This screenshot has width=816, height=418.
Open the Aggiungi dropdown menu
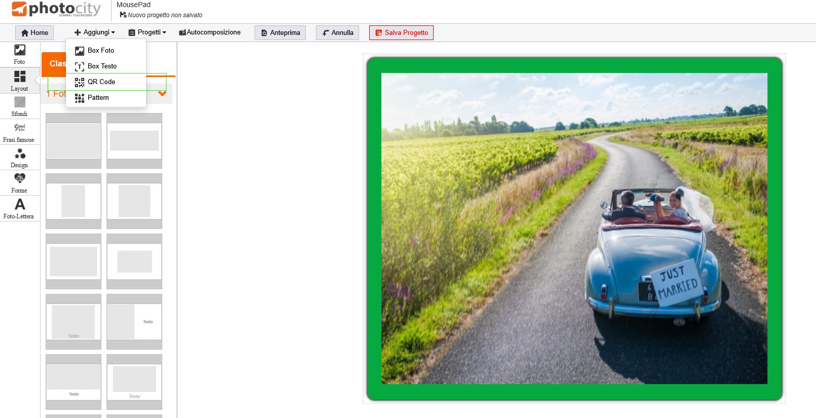click(94, 32)
